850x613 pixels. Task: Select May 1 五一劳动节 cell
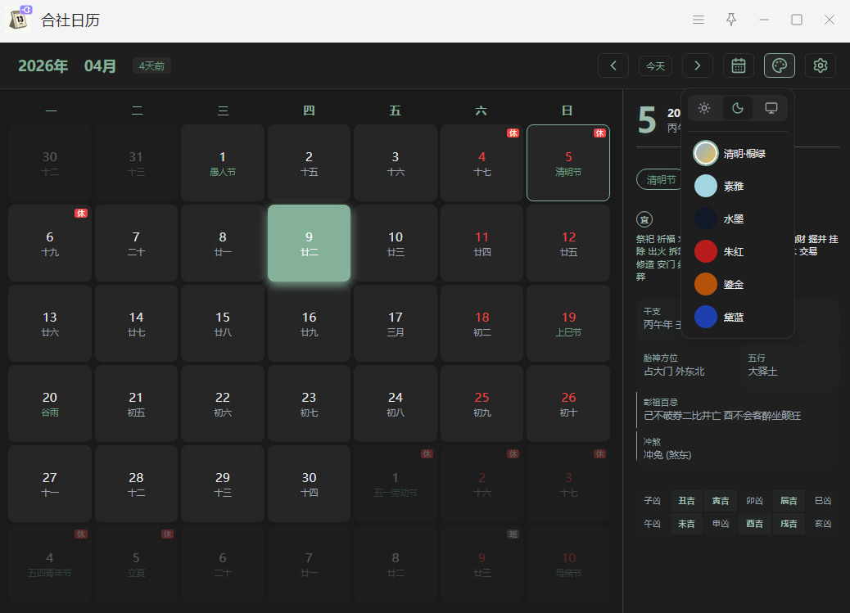tap(396, 484)
